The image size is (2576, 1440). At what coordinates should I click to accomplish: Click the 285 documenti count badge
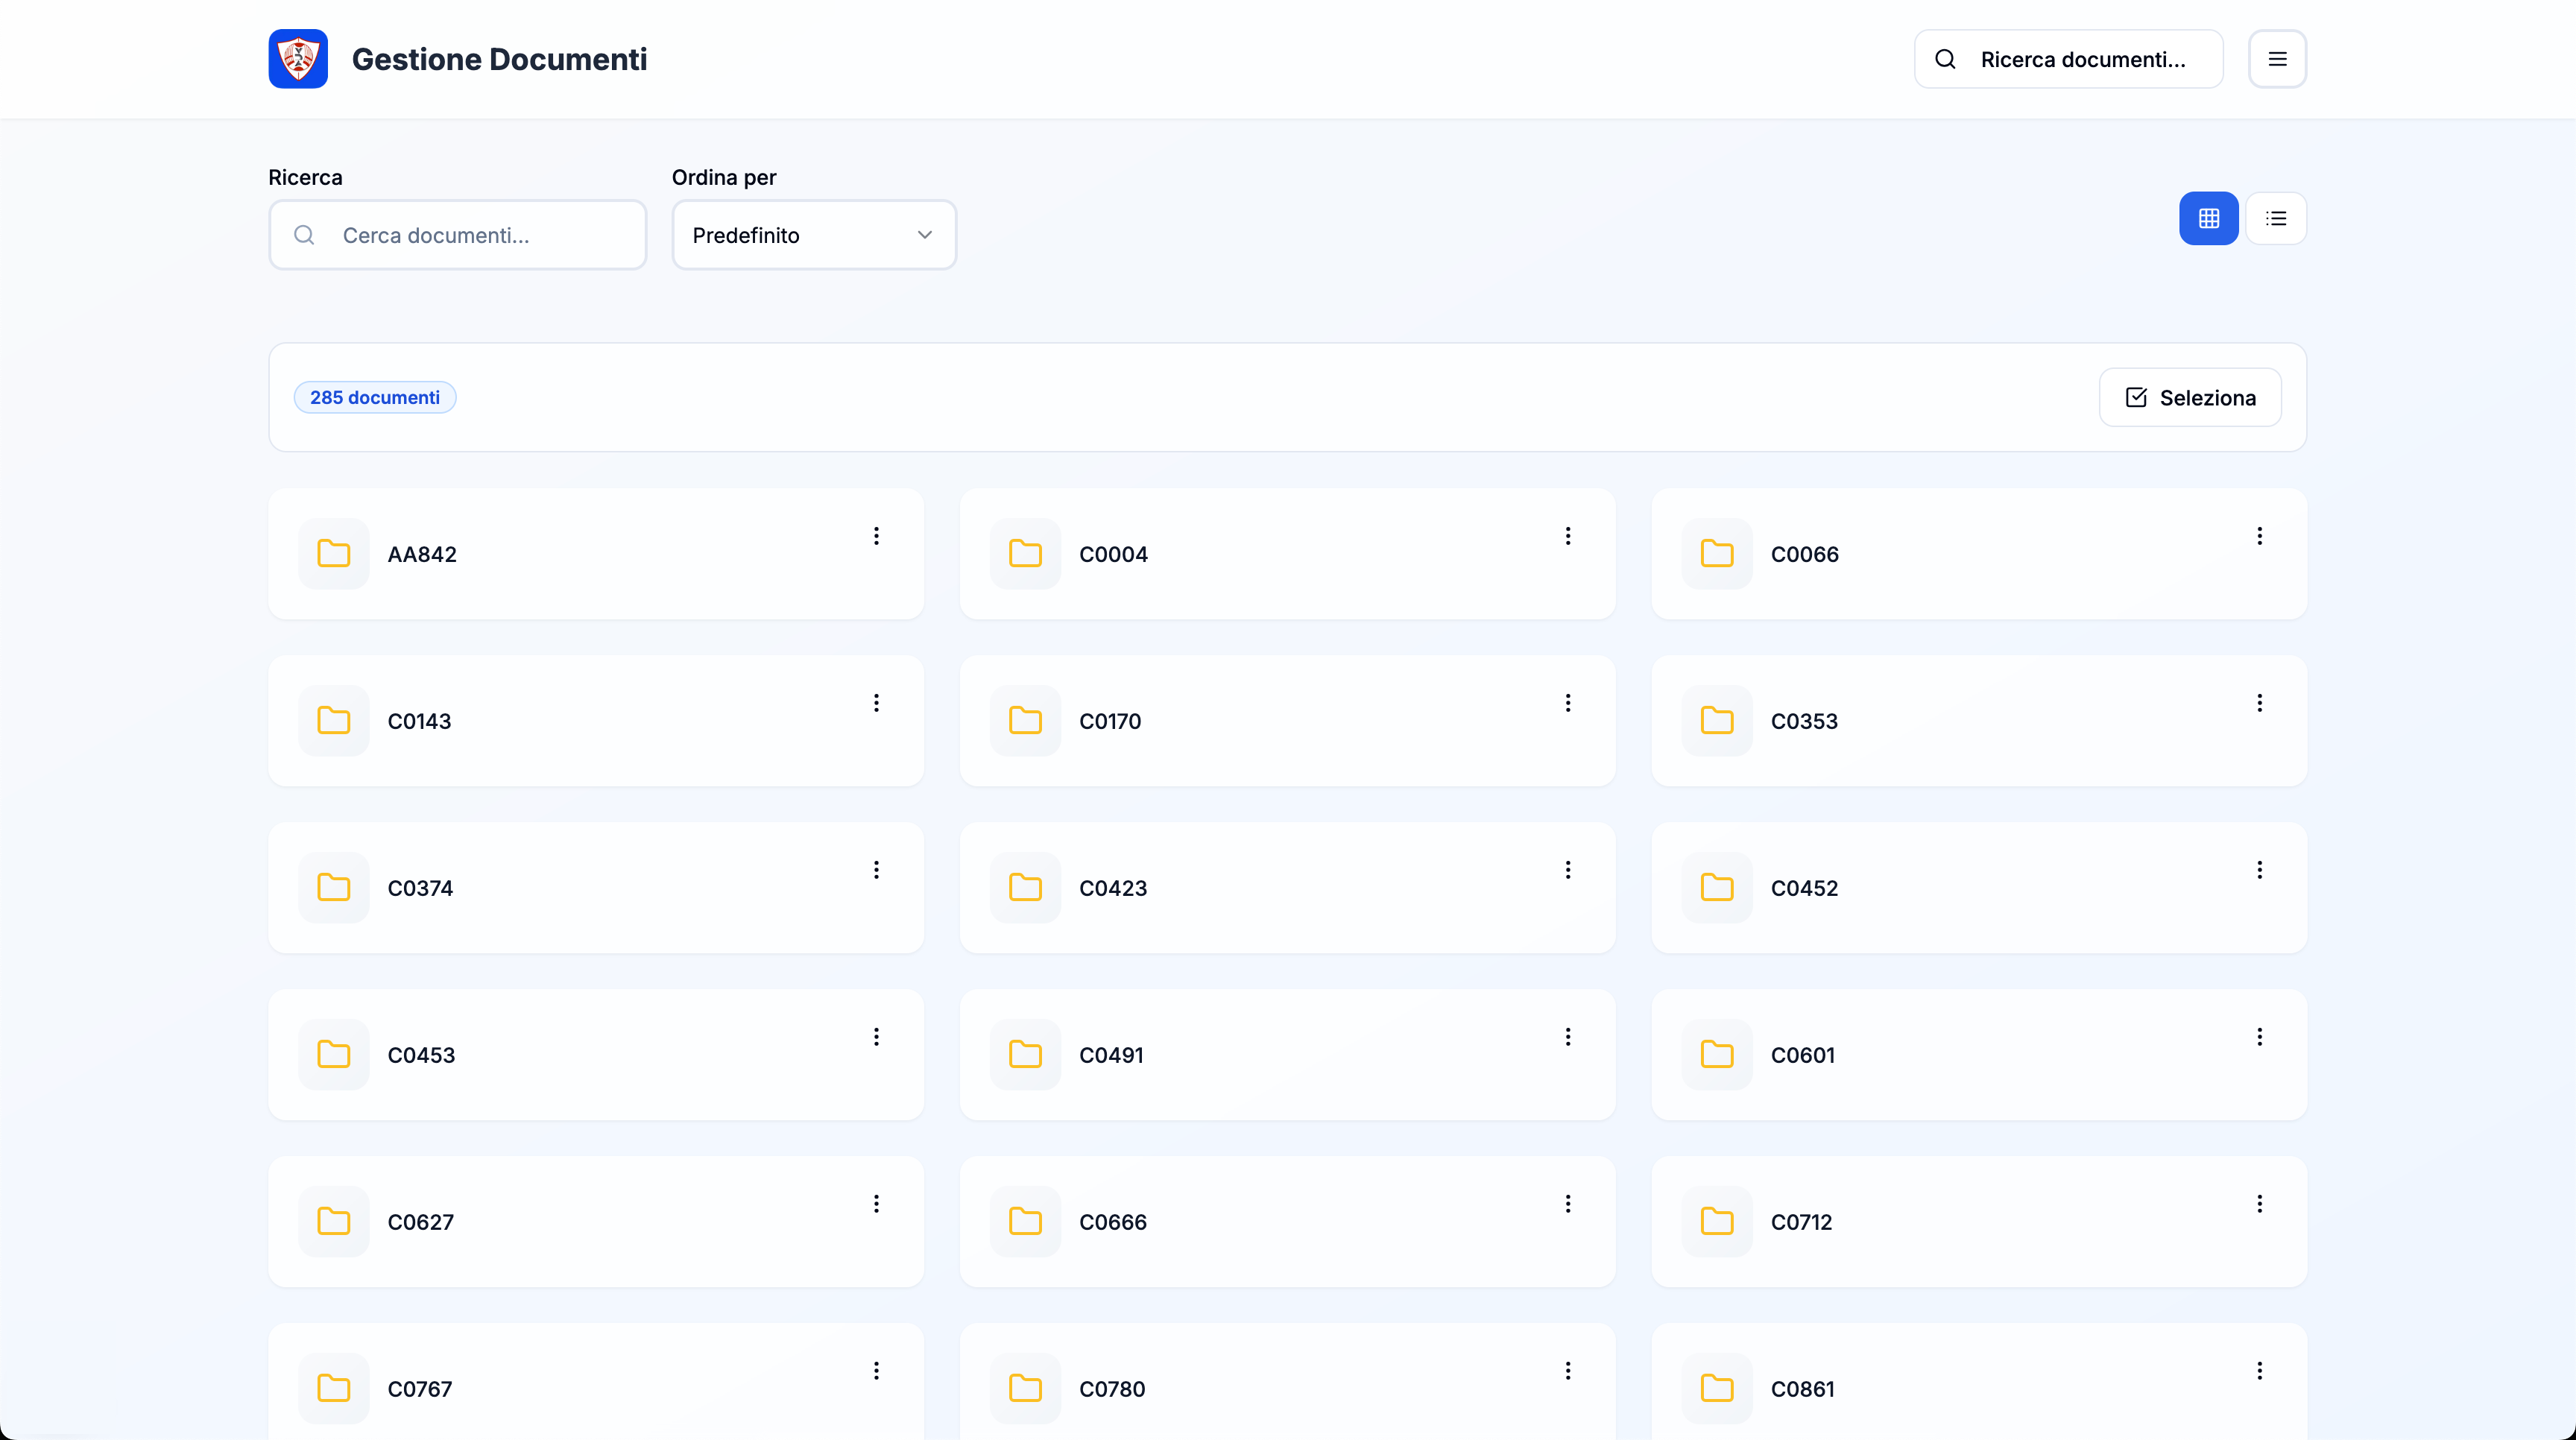coord(374,397)
